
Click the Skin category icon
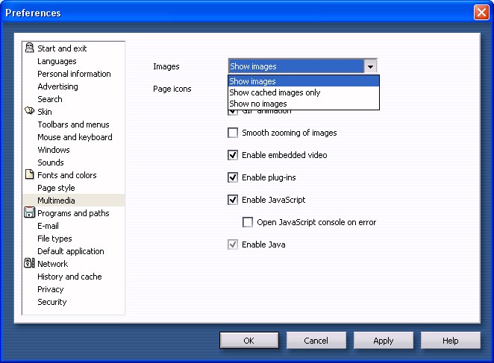coord(29,112)
